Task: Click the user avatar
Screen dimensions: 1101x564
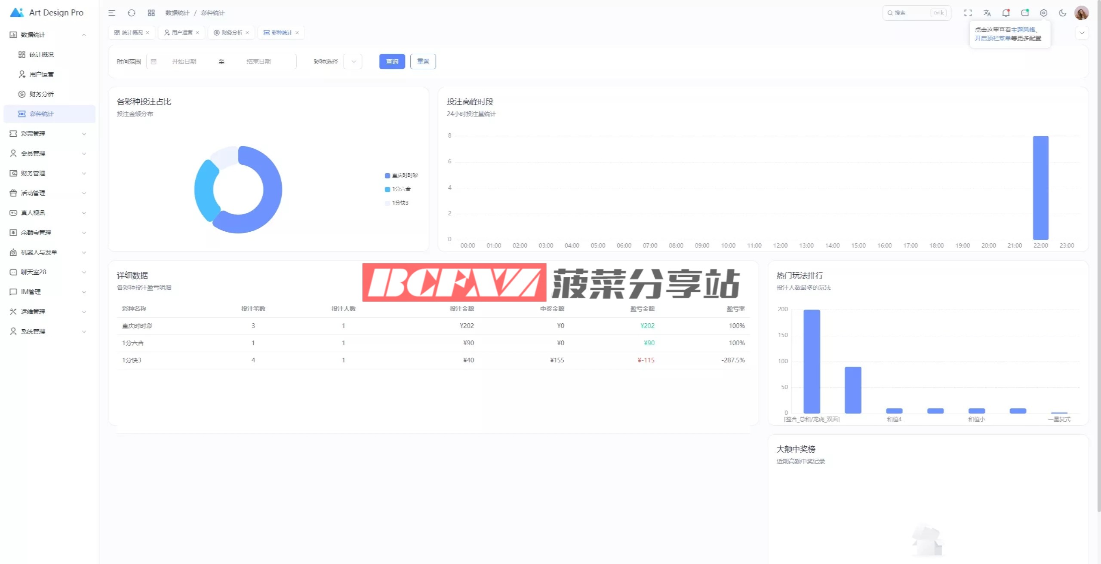Action: [1081, 13]
